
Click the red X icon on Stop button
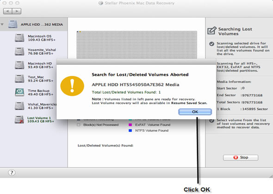click(236, 158)
